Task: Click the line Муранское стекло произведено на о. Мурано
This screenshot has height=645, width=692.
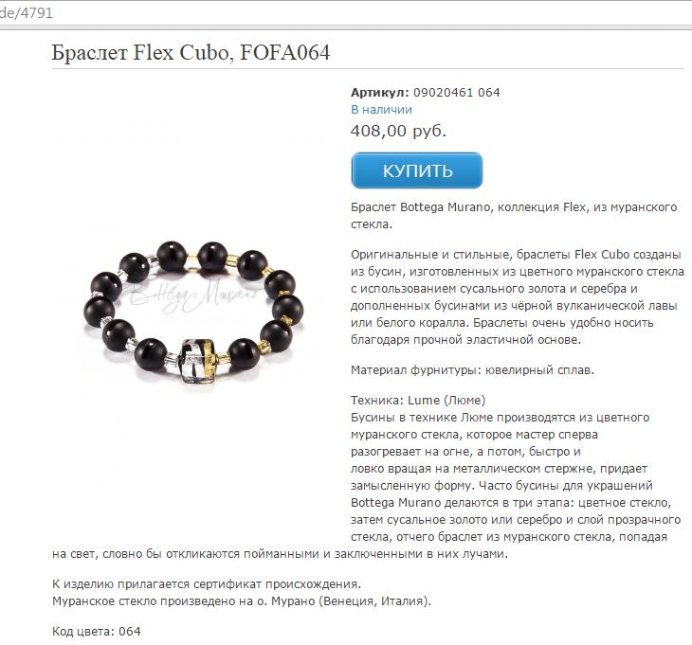Action: (242, 600)
